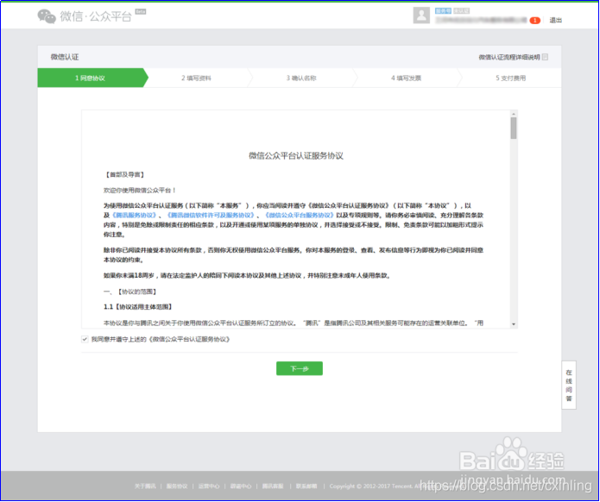
Task: Click footer link 运营中心
Action: tap(209, 486)
